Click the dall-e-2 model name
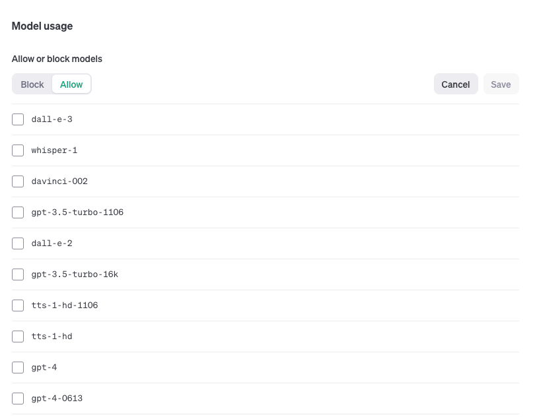The width and height of the screenshot is (537, 417). pos(52,243)
